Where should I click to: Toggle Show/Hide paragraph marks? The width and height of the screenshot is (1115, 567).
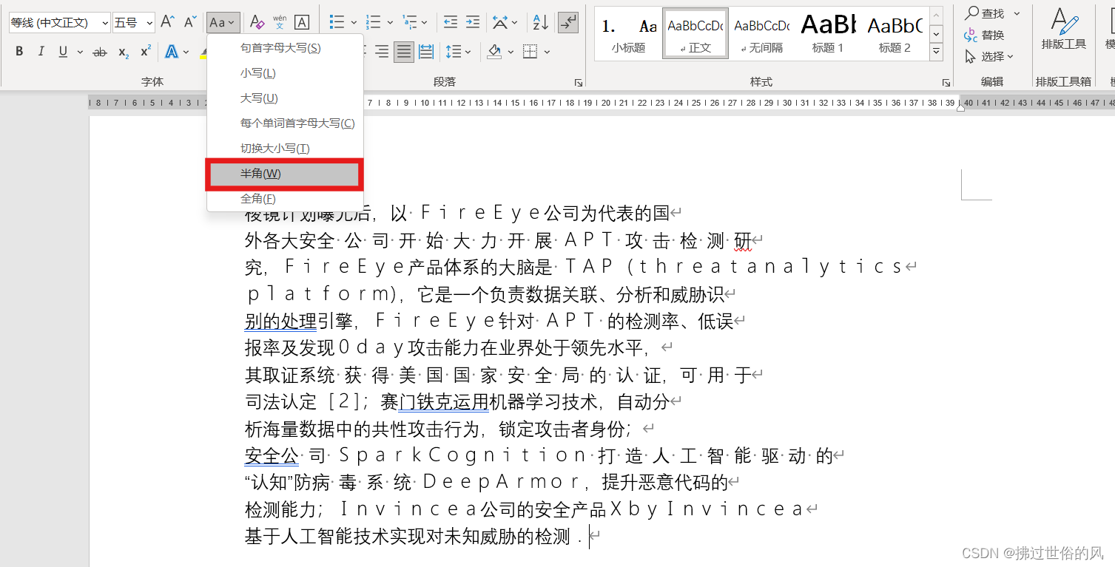tap(568, 22)
